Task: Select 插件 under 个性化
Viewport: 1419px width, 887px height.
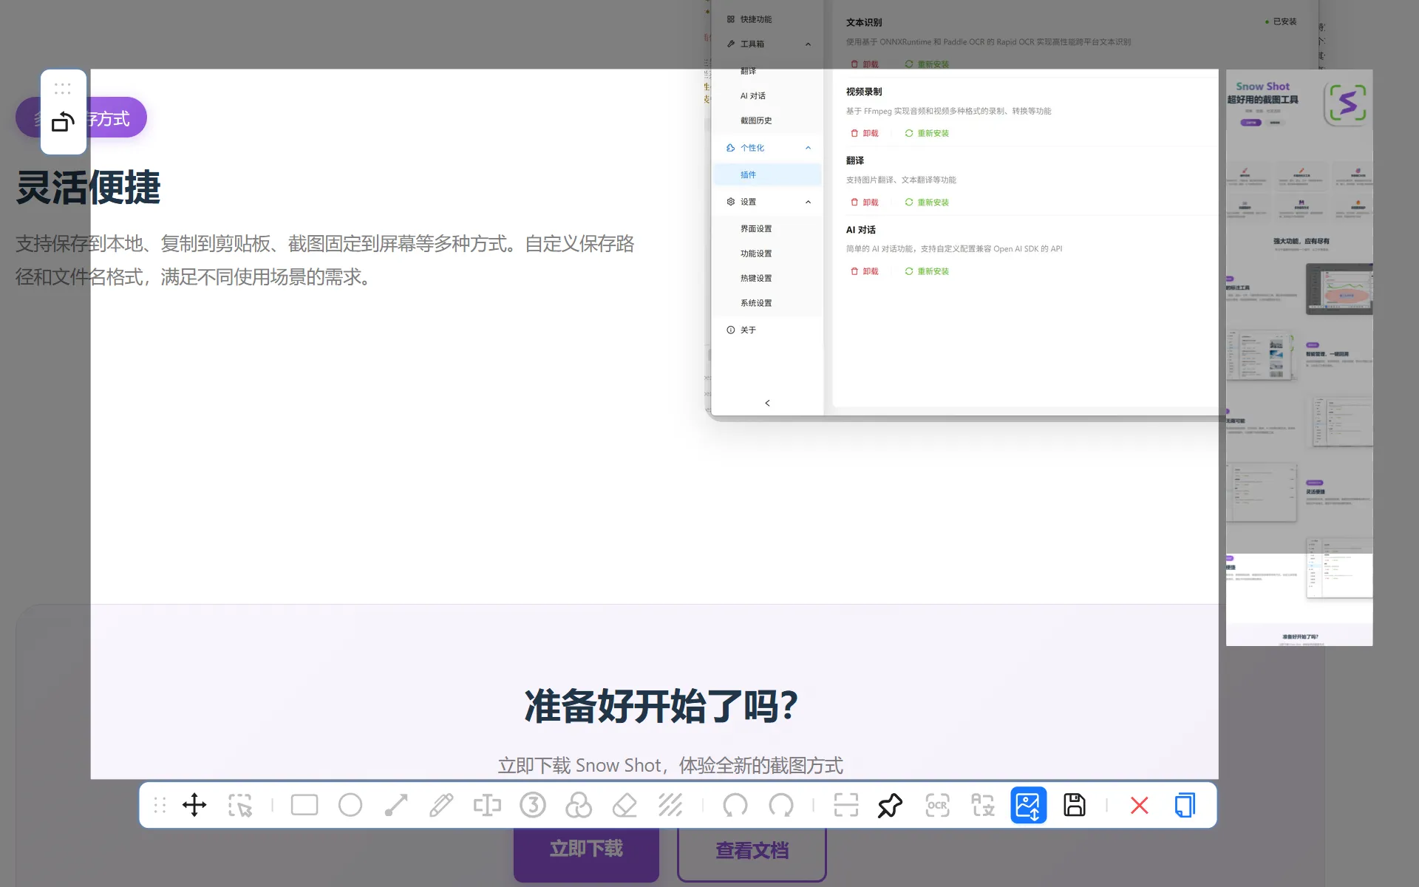Action: tap(749, 174)
